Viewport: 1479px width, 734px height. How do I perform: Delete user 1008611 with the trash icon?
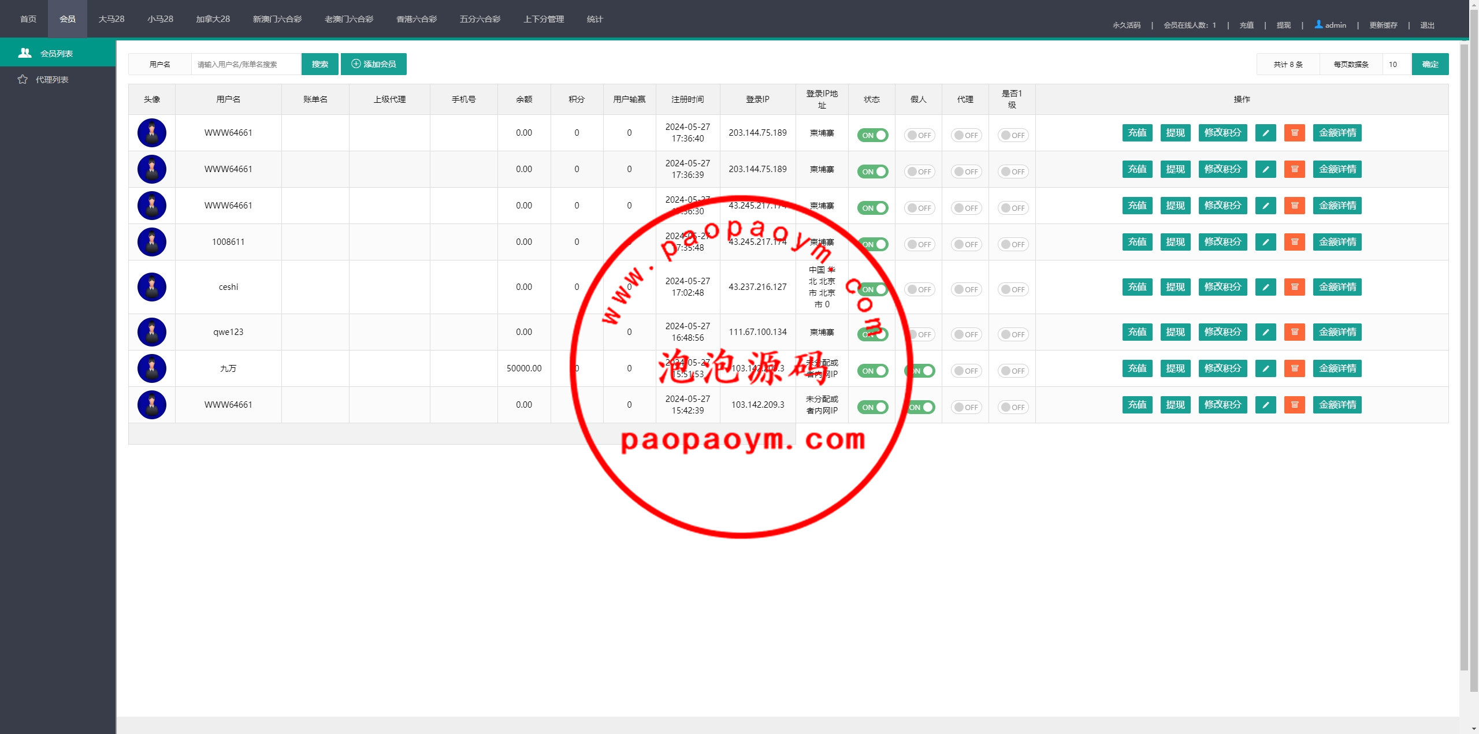click(x=1295, y=242)
